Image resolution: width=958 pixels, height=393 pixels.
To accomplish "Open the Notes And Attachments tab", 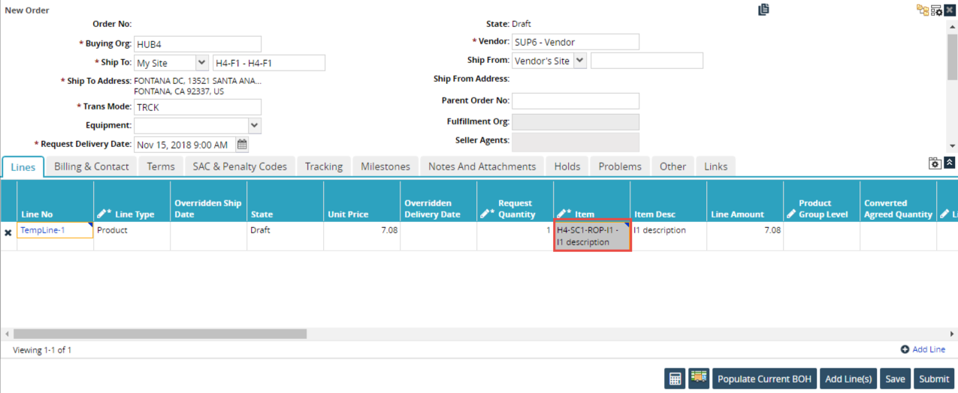I will tap(482, 166).
